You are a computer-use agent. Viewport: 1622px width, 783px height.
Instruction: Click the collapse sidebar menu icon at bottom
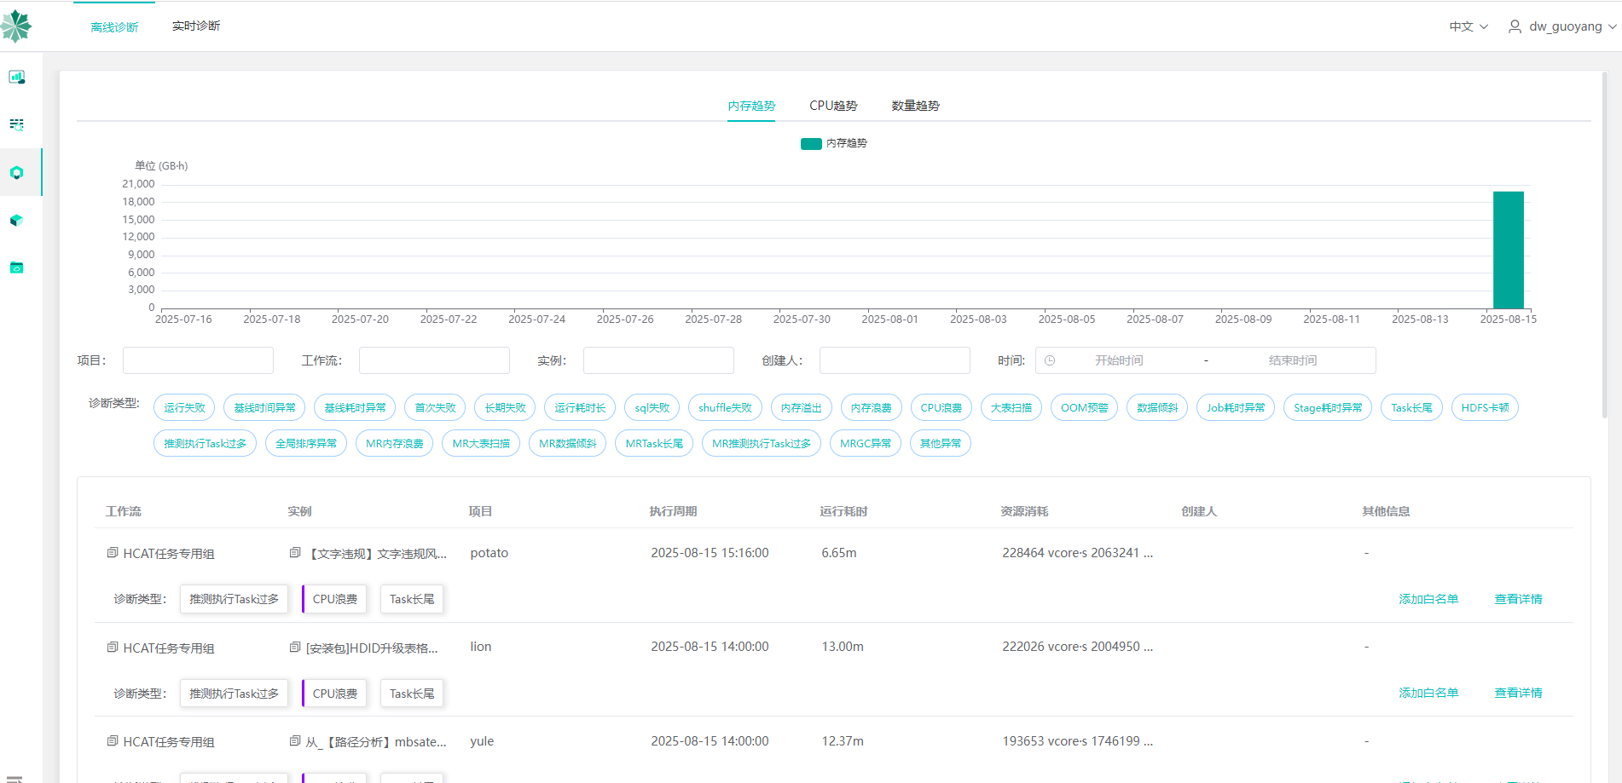14,778
